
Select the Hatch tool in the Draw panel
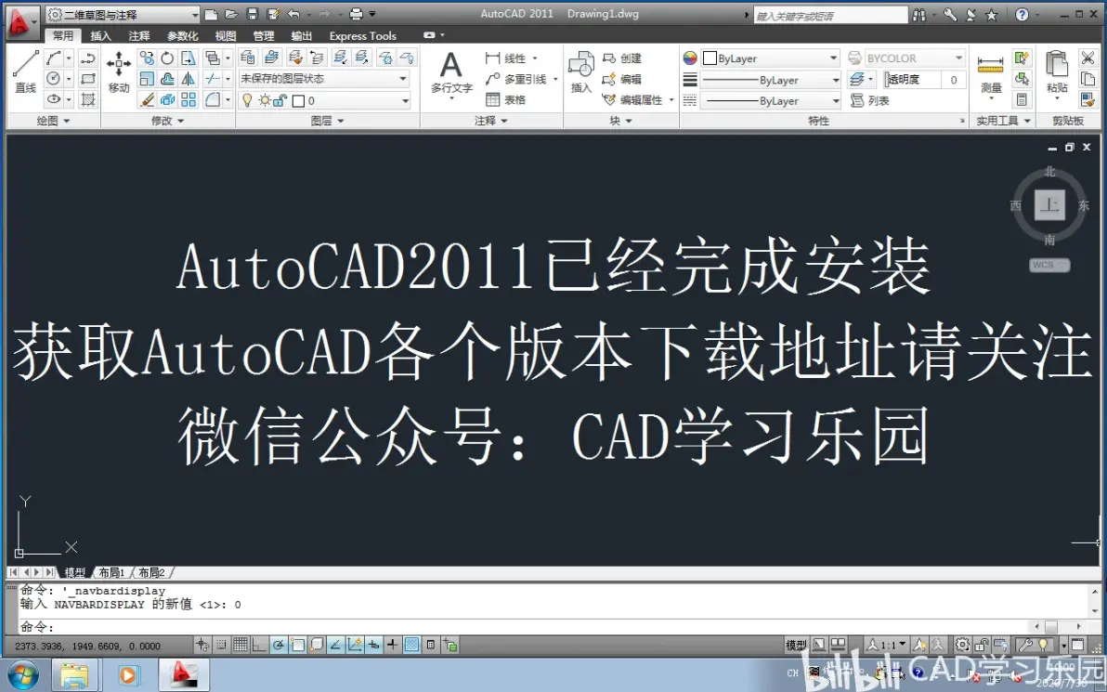(x=88, y=99)
